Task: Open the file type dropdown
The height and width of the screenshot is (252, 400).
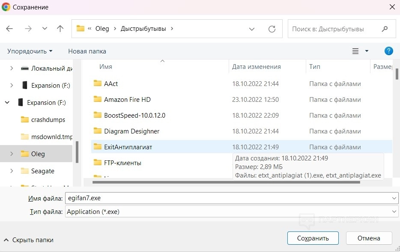Action: tap(394, 211)
